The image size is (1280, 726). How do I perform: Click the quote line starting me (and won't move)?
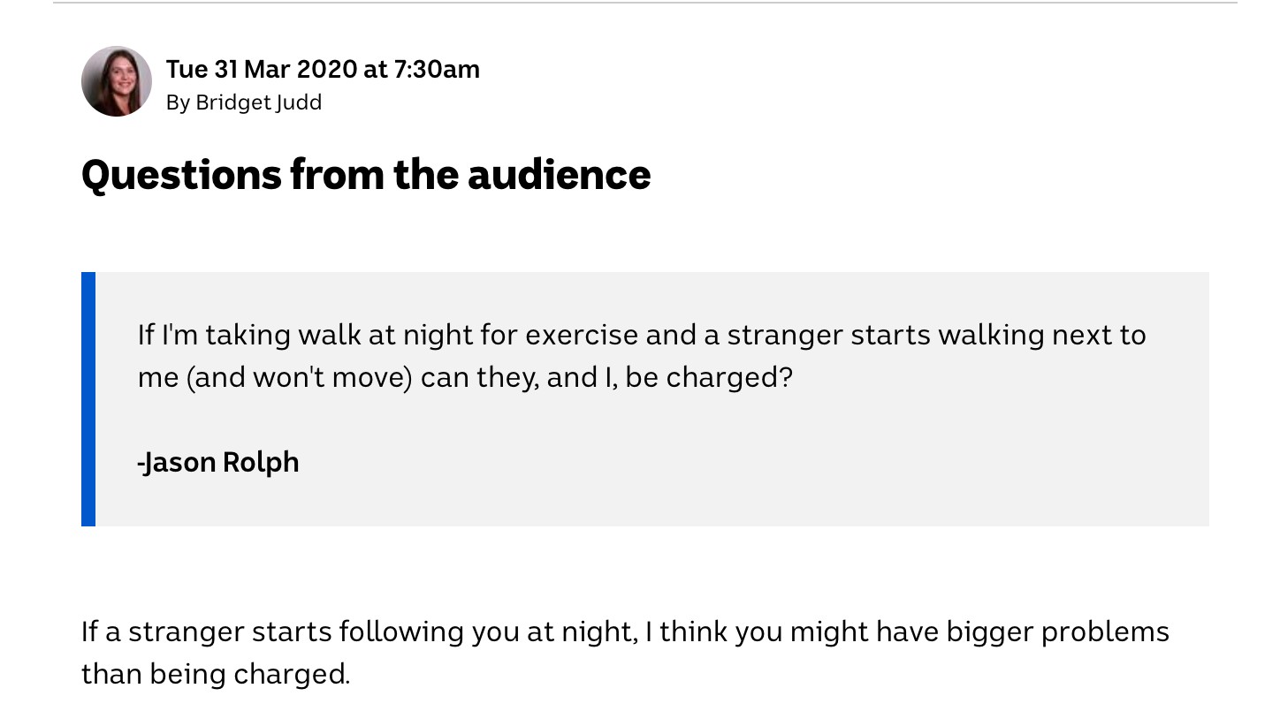(x=466, y=378)
